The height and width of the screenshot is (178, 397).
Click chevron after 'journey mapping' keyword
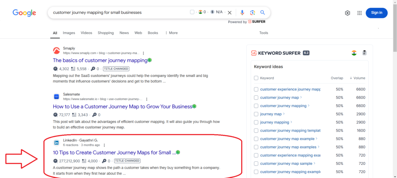pos(292,122)
